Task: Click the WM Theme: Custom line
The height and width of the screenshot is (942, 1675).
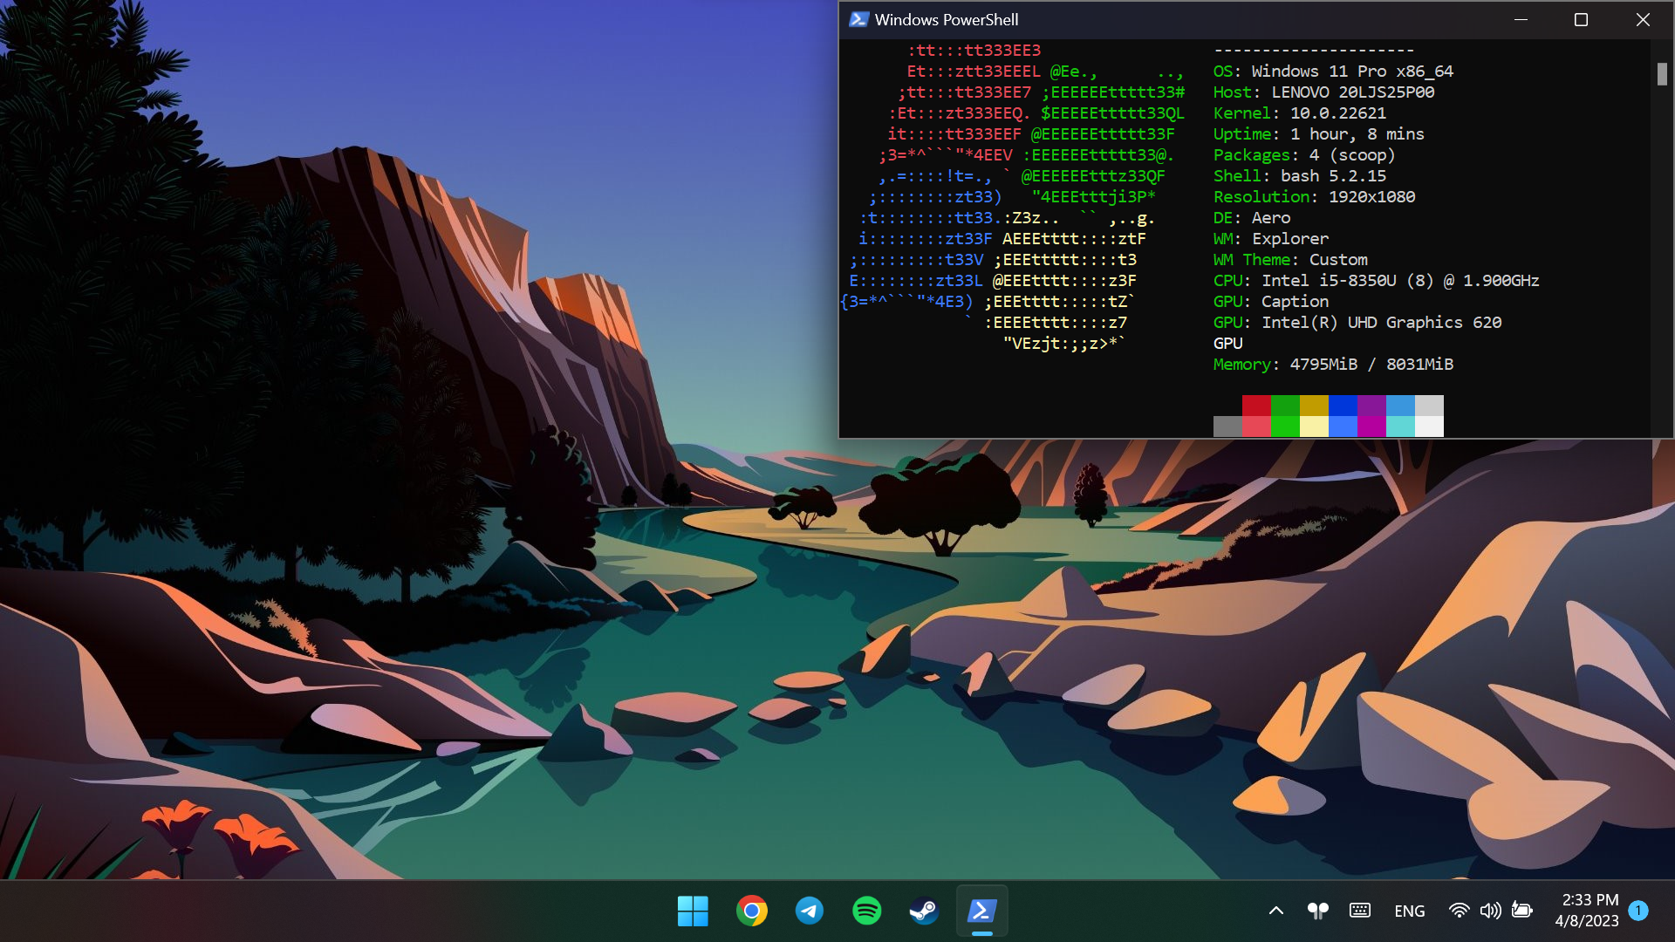Action: 1290,260
